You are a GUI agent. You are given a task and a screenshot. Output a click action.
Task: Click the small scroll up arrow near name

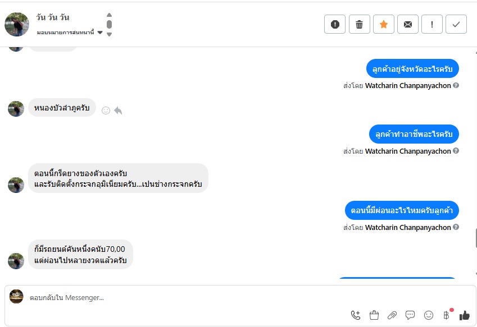coord(109,15)
